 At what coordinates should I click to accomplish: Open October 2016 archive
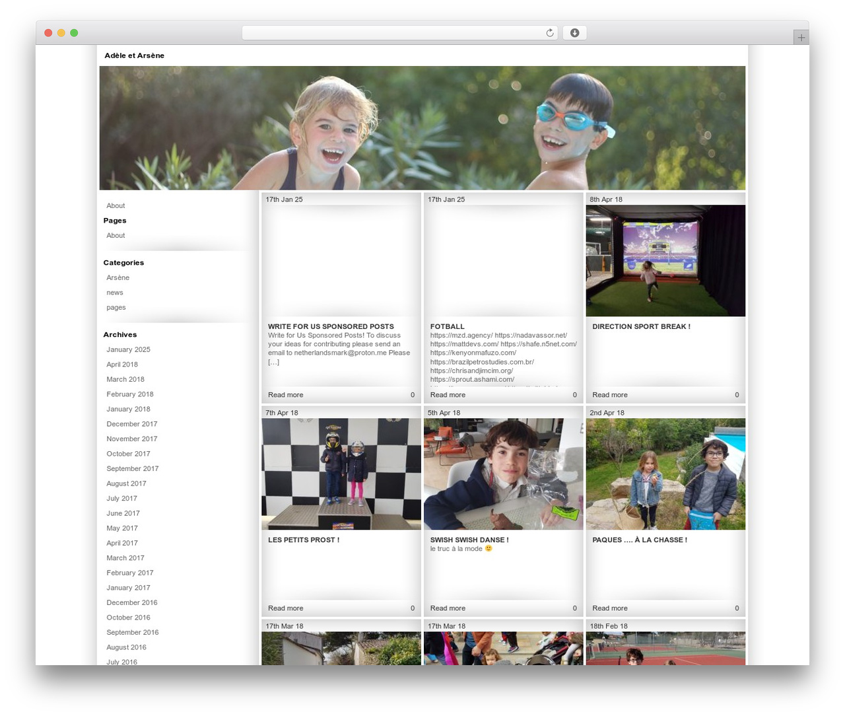[129, 617]
